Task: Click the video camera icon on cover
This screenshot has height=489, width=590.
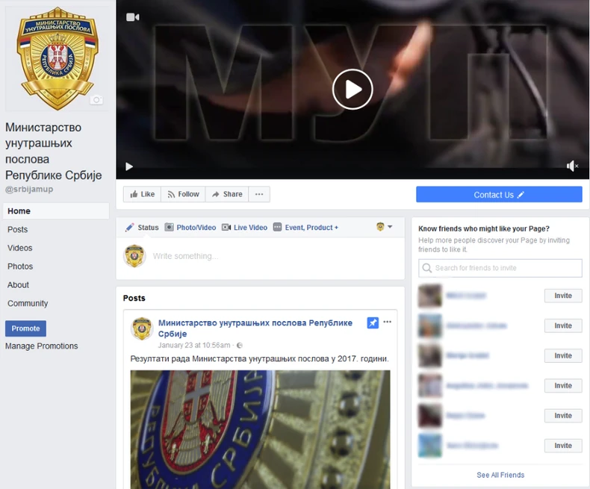Action: point(132,17)
